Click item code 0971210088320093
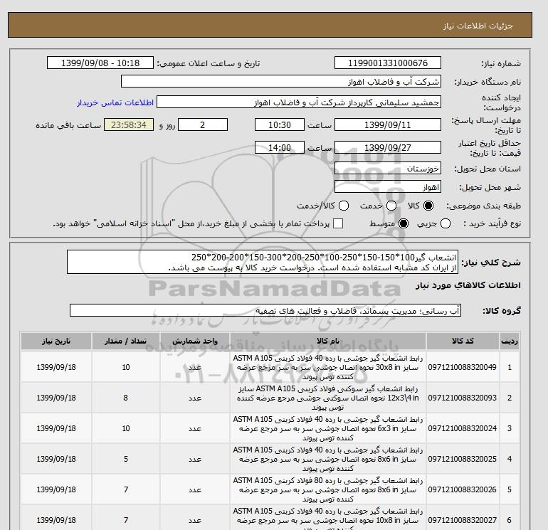Image resolution: width=548 pixels, height=530 pixels. click(x=462, y=398)
